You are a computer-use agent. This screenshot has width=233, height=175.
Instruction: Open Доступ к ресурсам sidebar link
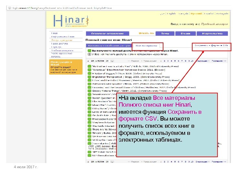62,40
